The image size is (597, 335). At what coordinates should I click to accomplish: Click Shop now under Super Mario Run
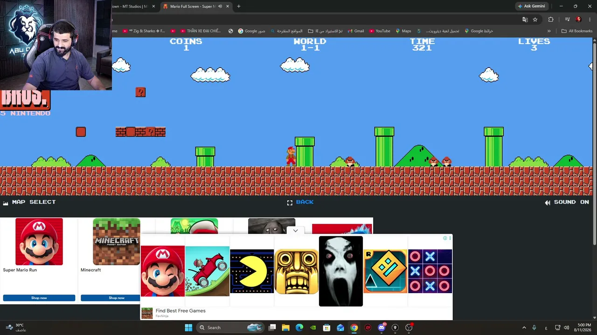pyautogui.click(x=39, y=298)
